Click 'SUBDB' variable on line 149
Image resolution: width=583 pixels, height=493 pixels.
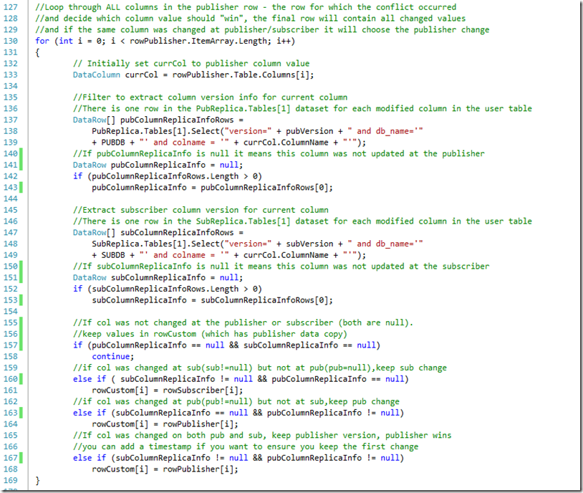[x=113, y=255]
